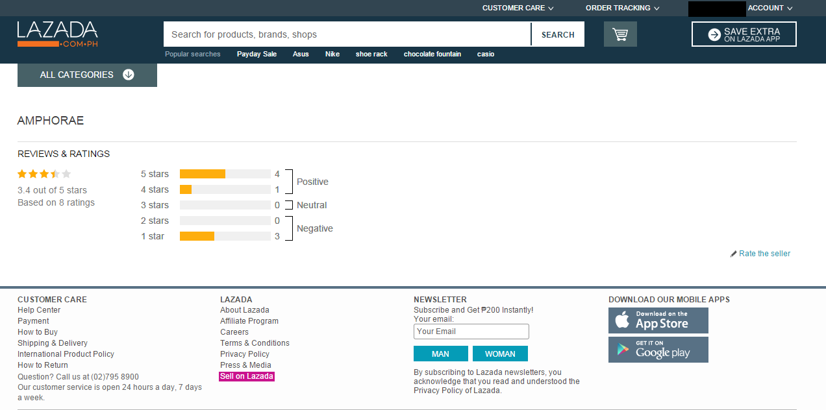Click the 5 stars rating bar
826x410 pixels.
tap(225, 174)
